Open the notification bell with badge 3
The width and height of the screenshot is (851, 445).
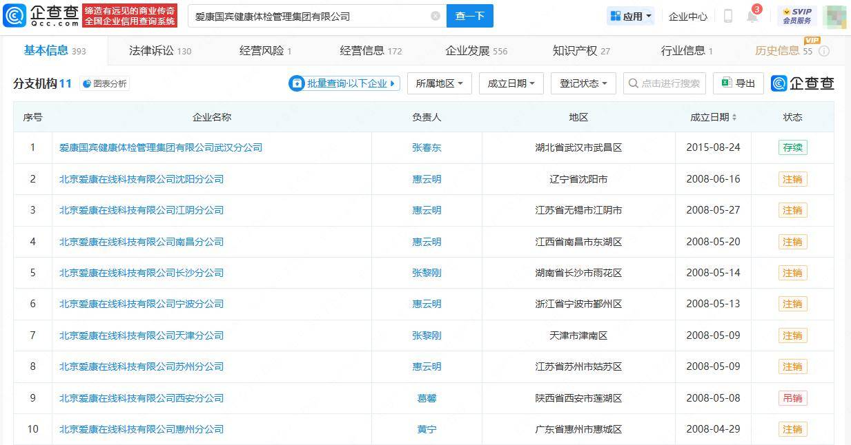(x=752, y=17)
